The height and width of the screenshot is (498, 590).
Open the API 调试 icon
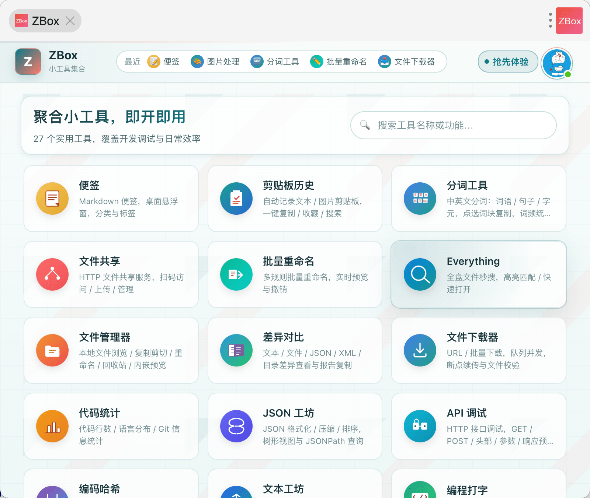pos(420,426)
